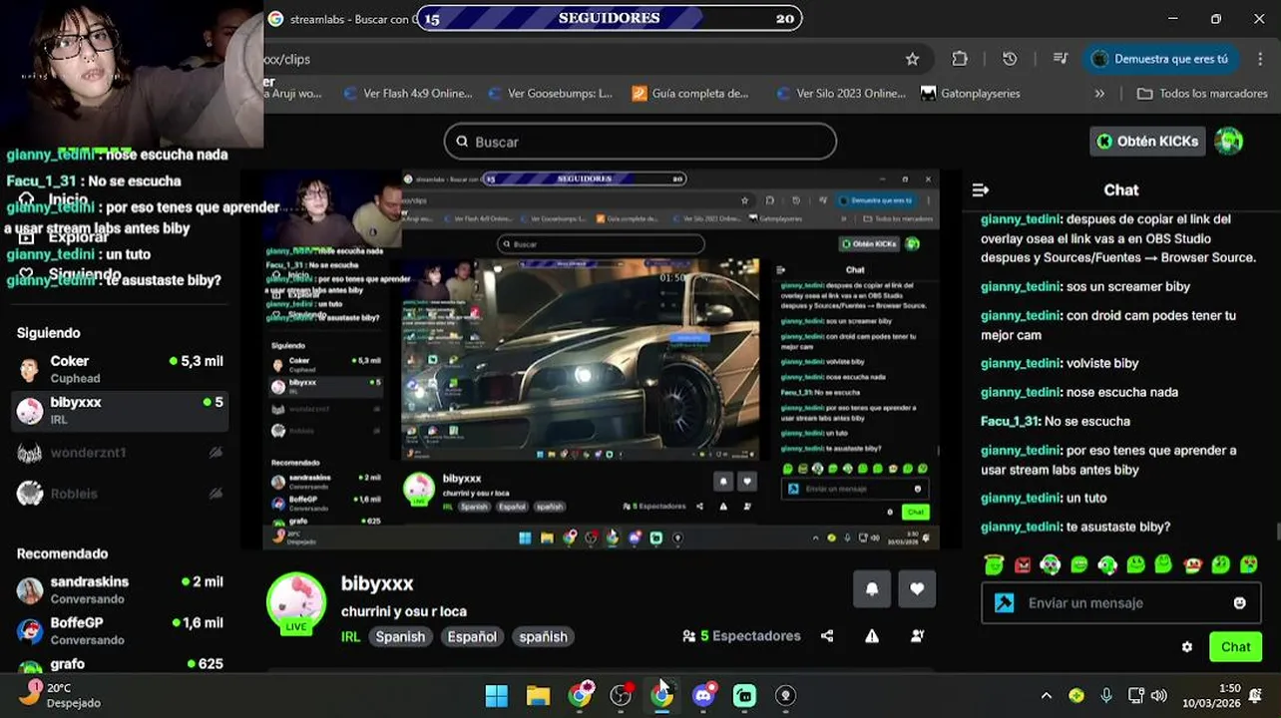Screen dimensions: 1281x718
Task: Open chat settings gear icon
Action: click(x=1187, y=647)
